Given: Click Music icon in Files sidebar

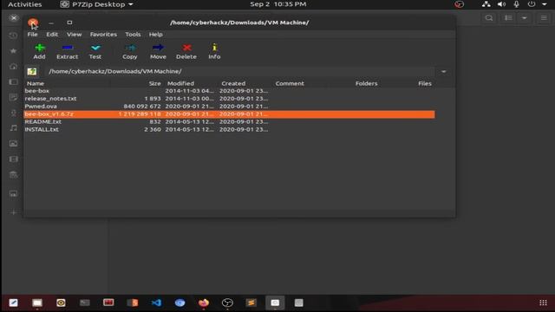Looking at the screenshot, I should (13, 128).
